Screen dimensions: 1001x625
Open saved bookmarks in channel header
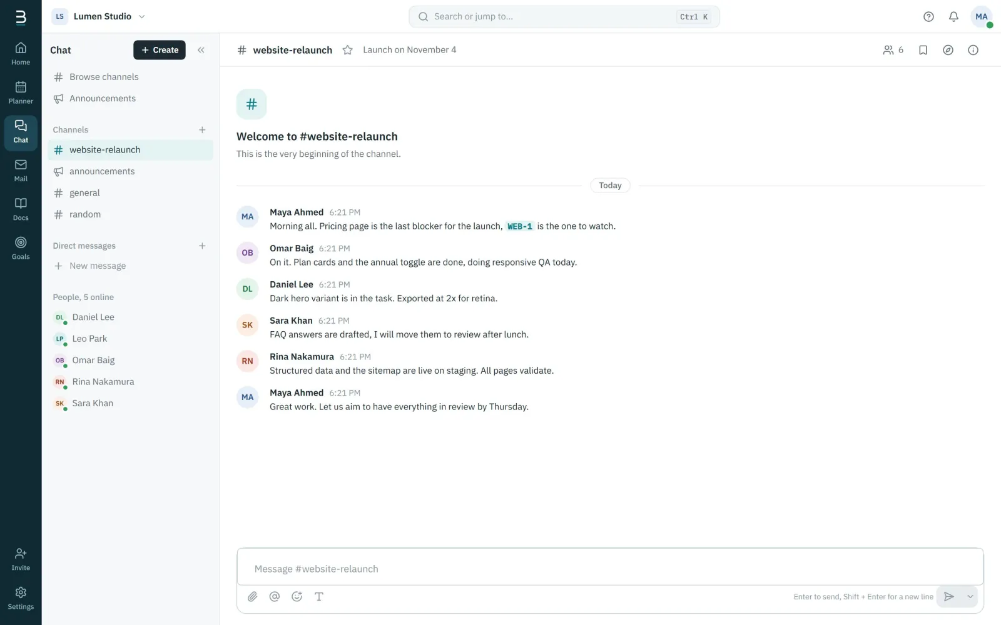point(923,50)
